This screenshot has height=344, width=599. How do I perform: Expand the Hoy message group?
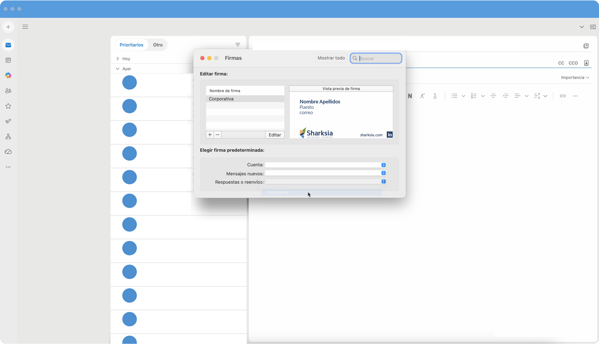pos(118,59)
